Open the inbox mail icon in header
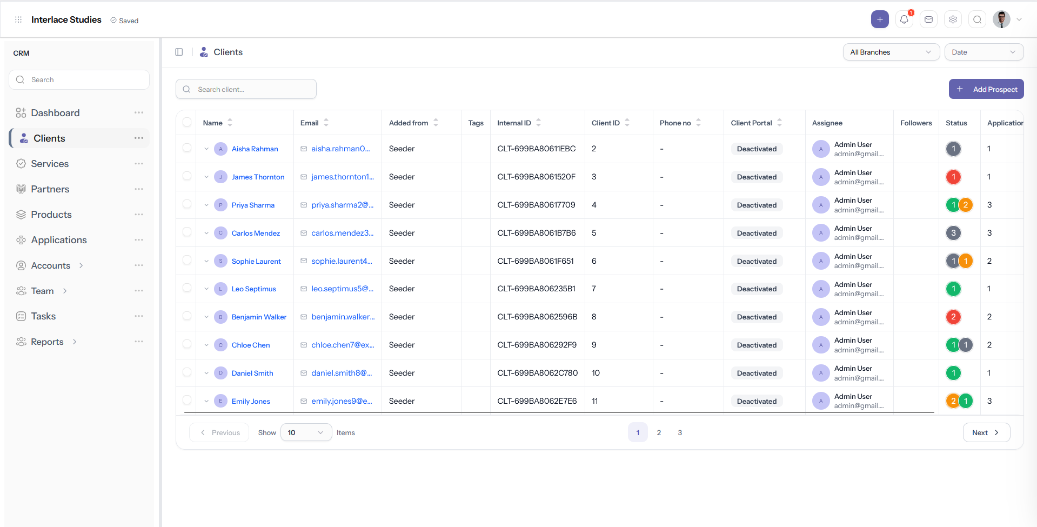This screenshot has height=527, width=1037. 928,19
